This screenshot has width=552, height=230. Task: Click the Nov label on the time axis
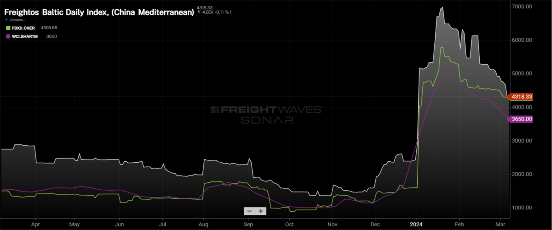click(x=333, y=225)
